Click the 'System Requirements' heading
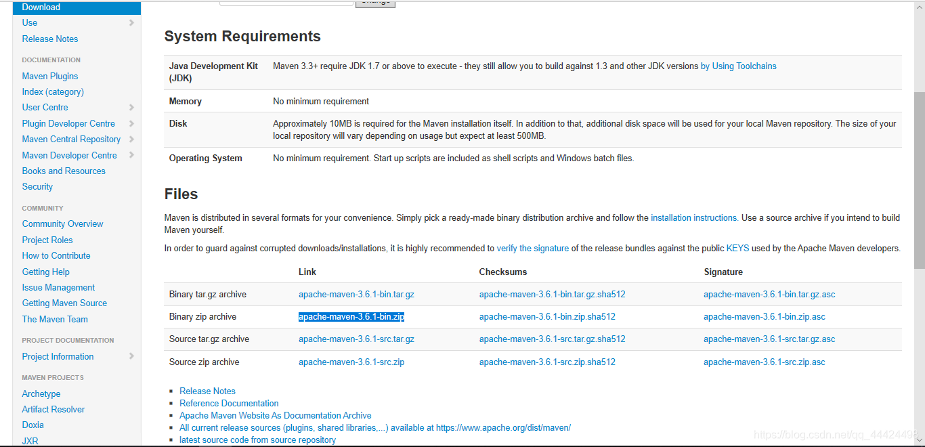Viewport: 925px width, 447px height. point(242,37)
